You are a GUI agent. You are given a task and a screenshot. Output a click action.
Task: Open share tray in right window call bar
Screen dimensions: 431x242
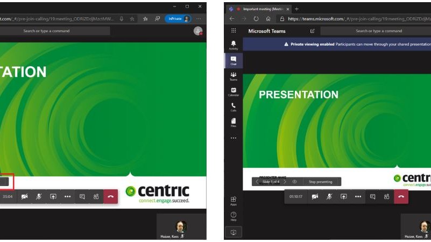coord(344,196)
